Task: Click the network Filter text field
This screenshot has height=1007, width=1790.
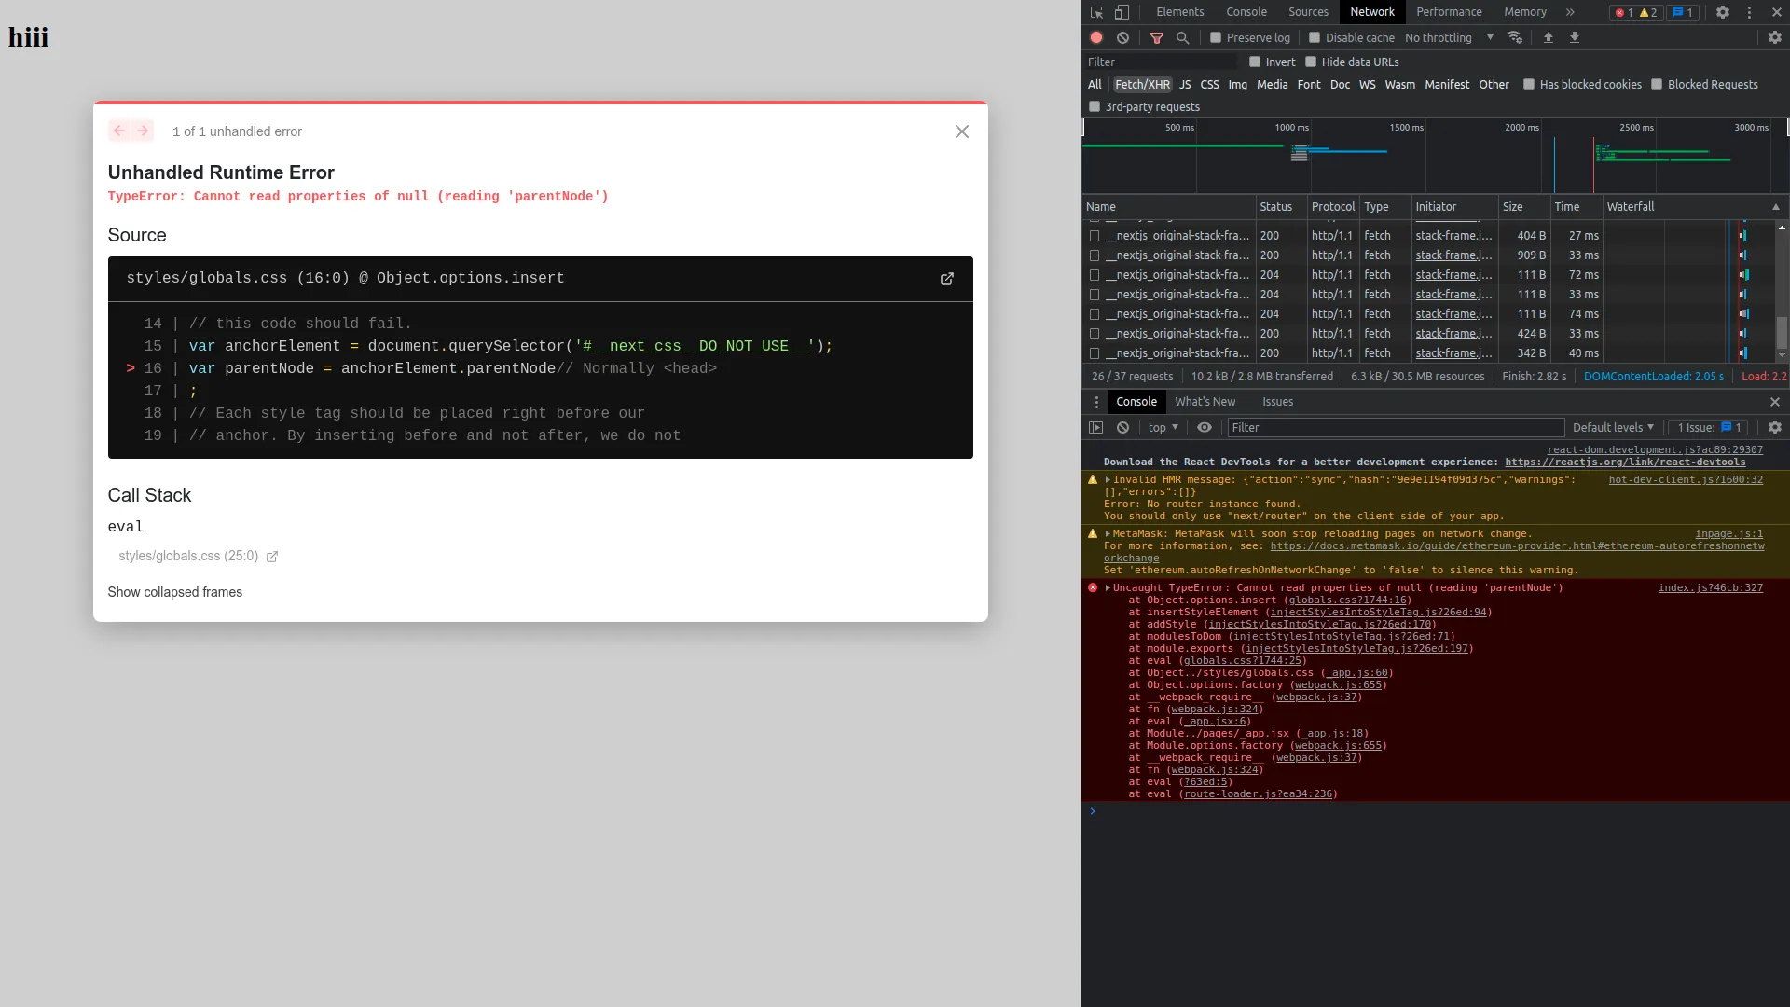Action: click(1161, 62)
